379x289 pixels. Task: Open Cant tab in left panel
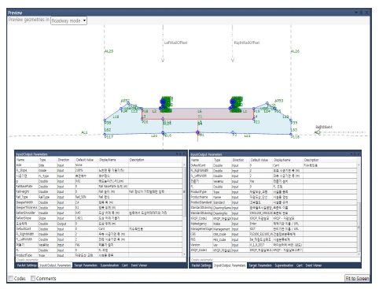[x=125, y=265]
